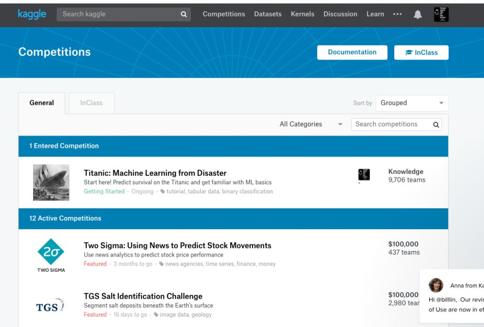Click the 'tutorial, tabular data, binary classification' tags
The image size is (484, 327).
click(x=220, y=191)
